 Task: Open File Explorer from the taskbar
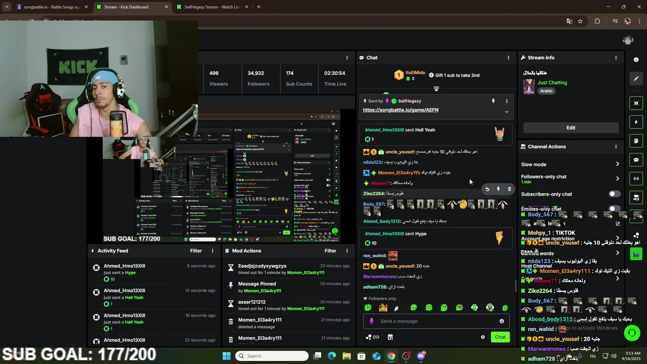point(346,356)
